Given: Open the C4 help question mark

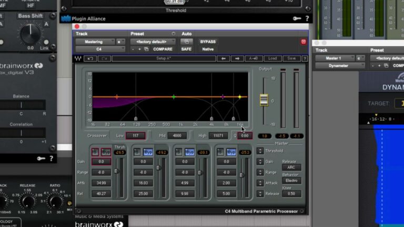Looking at the screenshot, I should 305,58.
